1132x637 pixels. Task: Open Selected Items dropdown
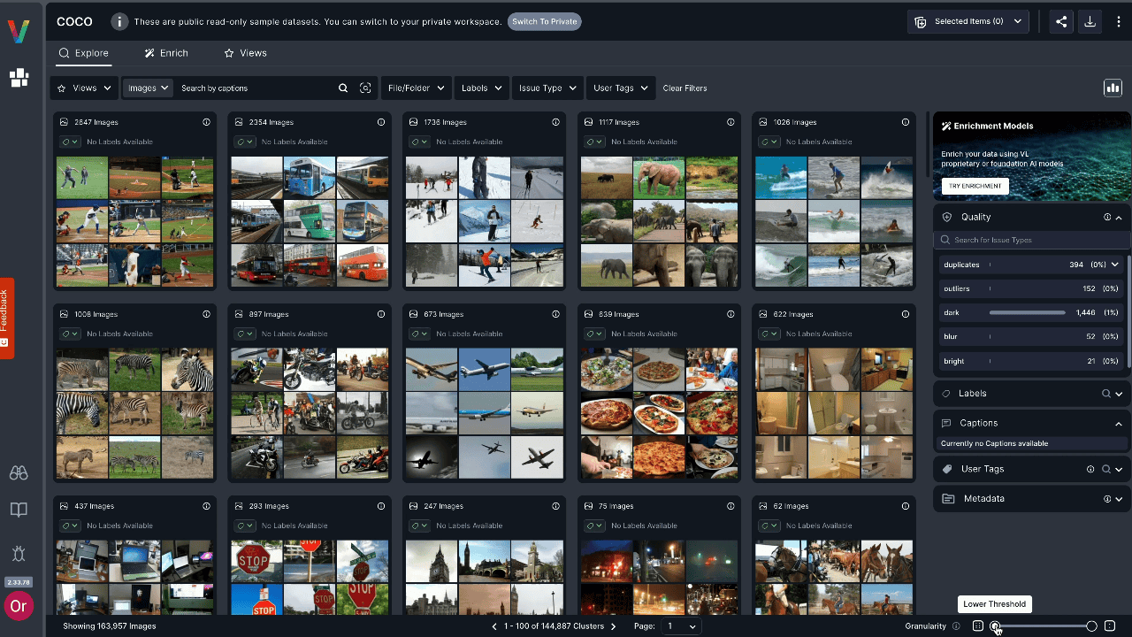[968, 22]
